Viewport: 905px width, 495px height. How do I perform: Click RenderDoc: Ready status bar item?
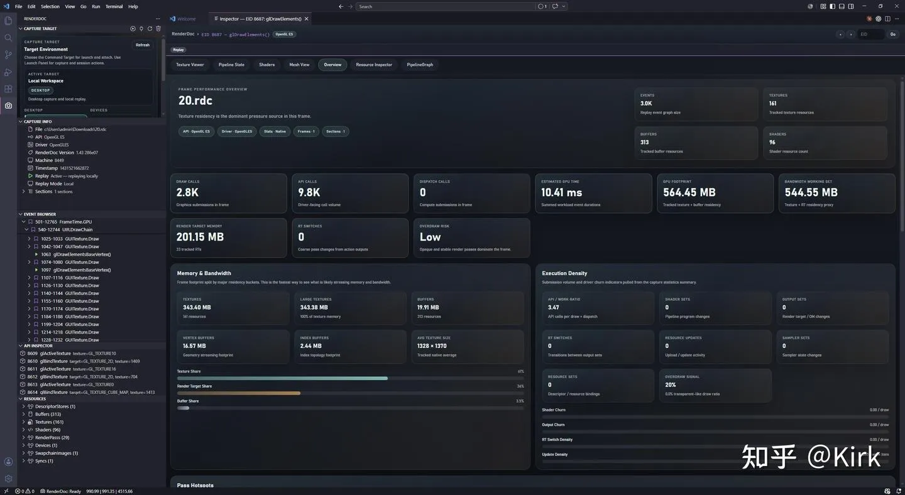pos(60,491)
